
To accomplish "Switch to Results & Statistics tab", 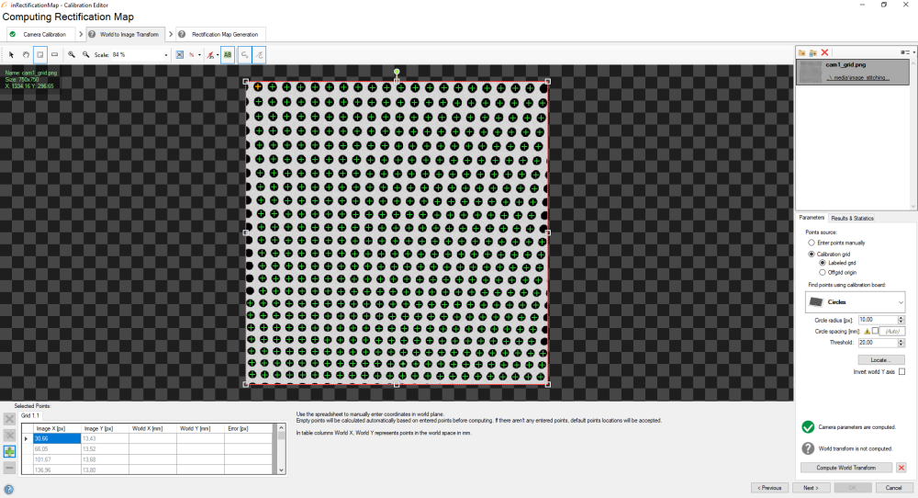I will point(852,218).
